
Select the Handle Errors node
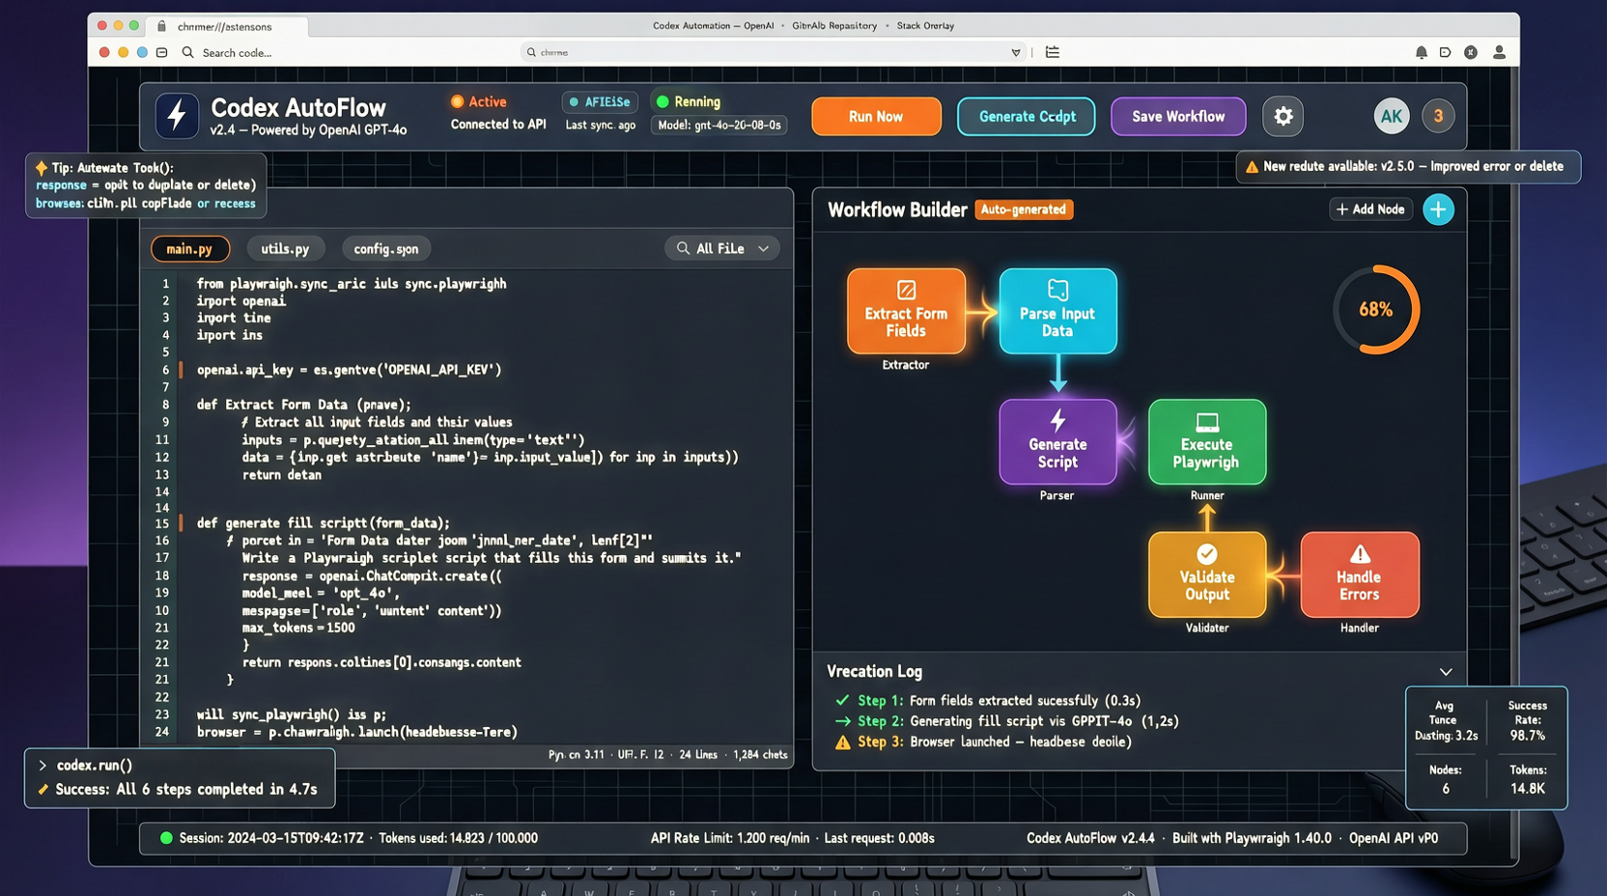coord(1359,574)
